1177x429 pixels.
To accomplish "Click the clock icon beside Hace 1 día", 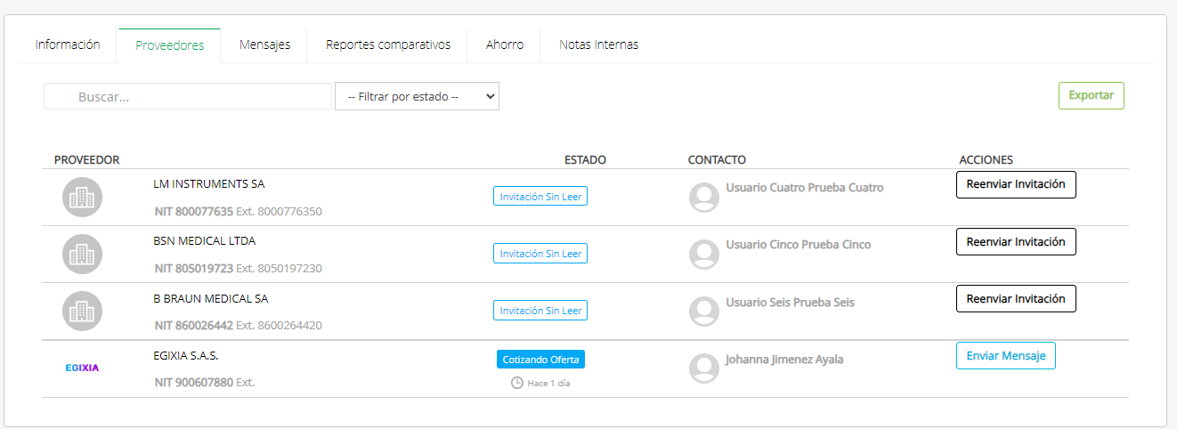I will point(517,383).
